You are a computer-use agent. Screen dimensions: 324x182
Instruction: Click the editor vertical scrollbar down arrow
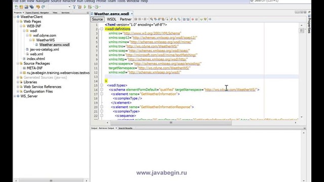coord(302,117)
